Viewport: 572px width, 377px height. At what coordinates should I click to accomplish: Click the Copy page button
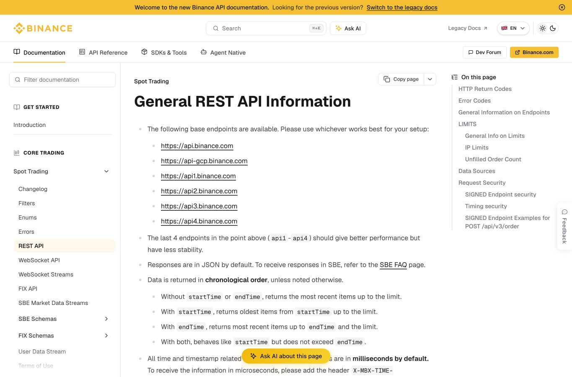[401, 79]
